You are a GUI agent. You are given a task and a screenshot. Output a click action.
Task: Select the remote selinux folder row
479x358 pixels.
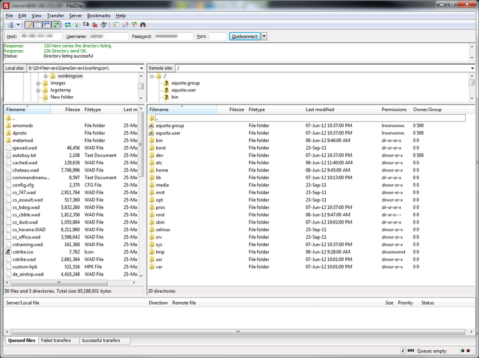pyautogui.click(x=307, y=230)
